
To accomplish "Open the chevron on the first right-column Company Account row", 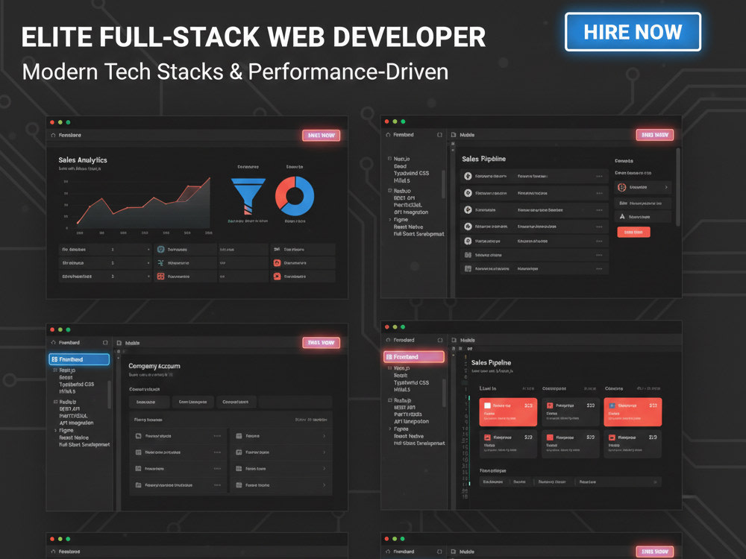I will pyautogui.click(x=324, y=436).
